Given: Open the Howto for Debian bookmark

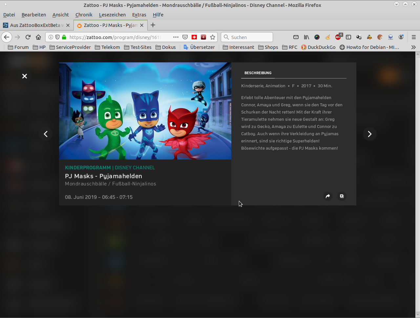Looking at the screenshot, I should 369,47.
